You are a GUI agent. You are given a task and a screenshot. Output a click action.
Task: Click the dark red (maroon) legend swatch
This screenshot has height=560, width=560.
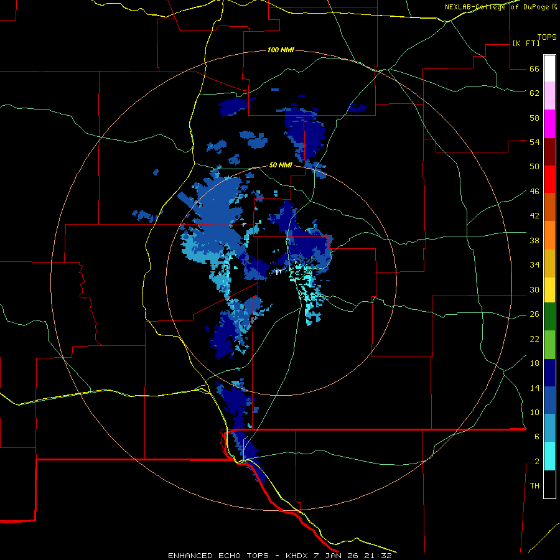point(549,152)
